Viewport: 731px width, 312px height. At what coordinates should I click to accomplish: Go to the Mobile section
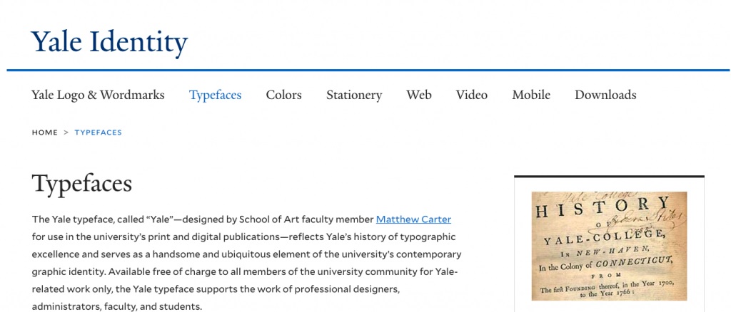pyautogui.click(x=531, y=95)
